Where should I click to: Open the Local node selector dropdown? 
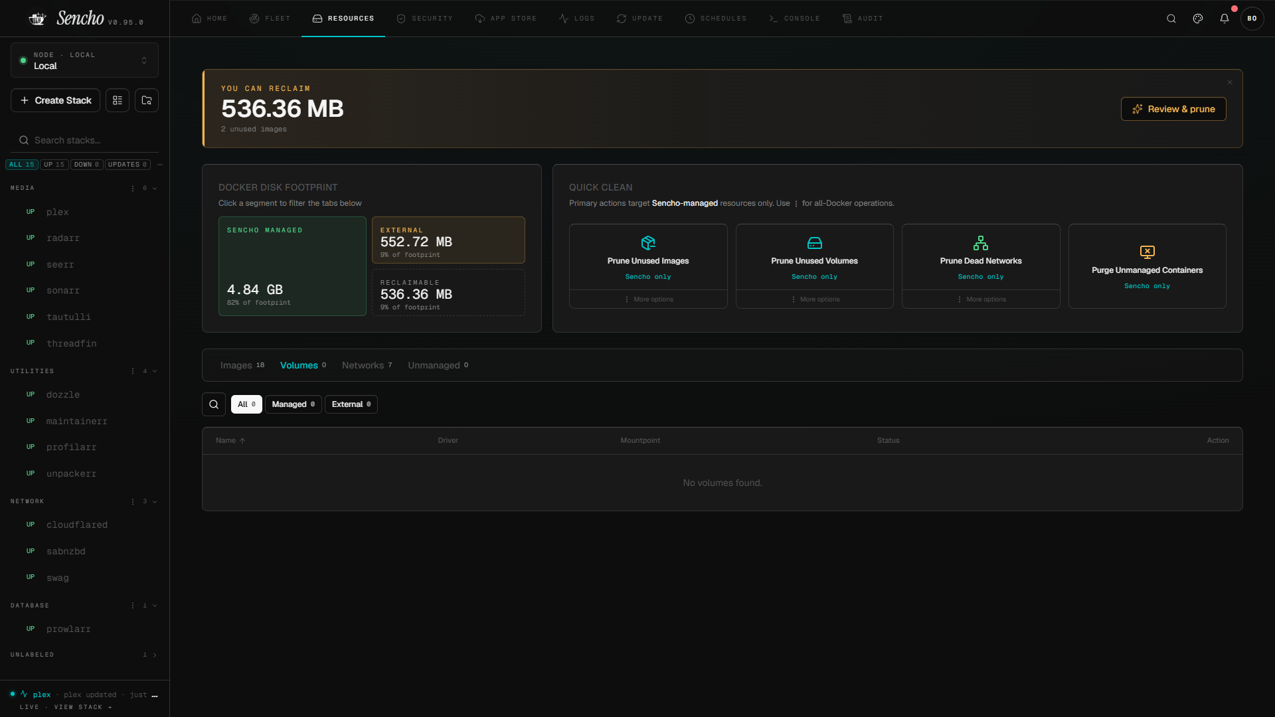click(84, 60)
